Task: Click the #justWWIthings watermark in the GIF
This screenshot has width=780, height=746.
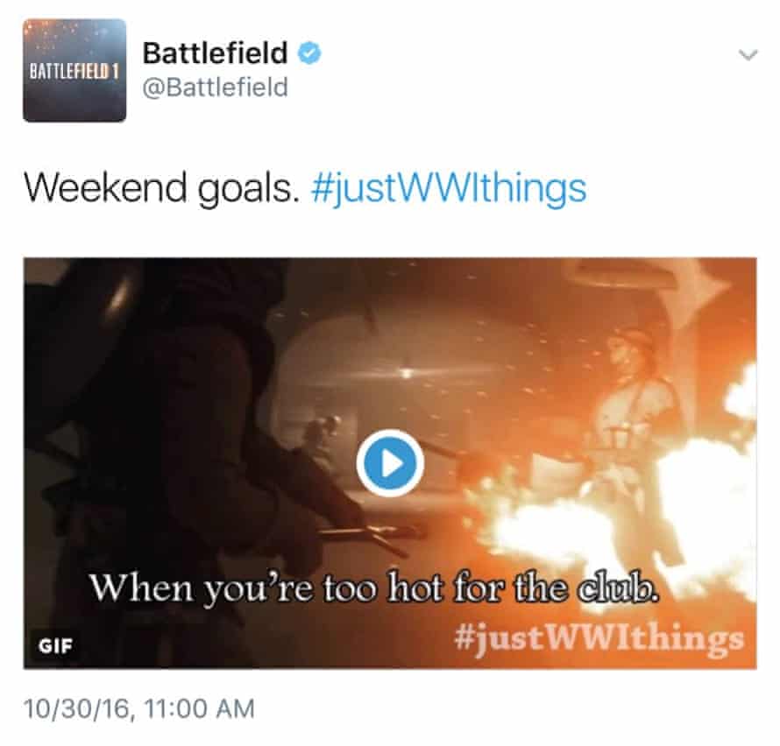Action: 599,639
